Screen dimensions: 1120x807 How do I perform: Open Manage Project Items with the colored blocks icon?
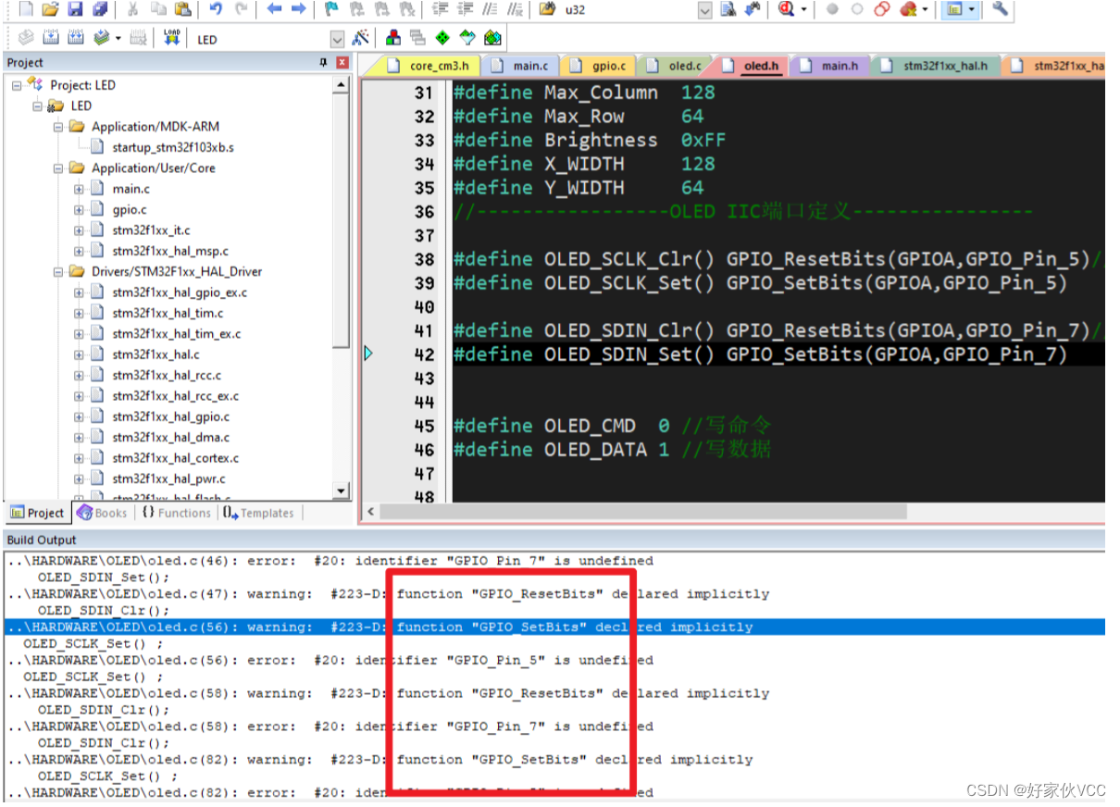coord(394,38)
